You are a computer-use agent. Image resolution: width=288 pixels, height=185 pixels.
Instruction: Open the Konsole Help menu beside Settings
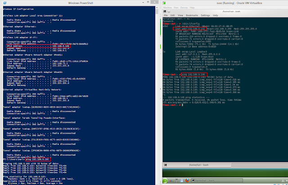(215, 15)
